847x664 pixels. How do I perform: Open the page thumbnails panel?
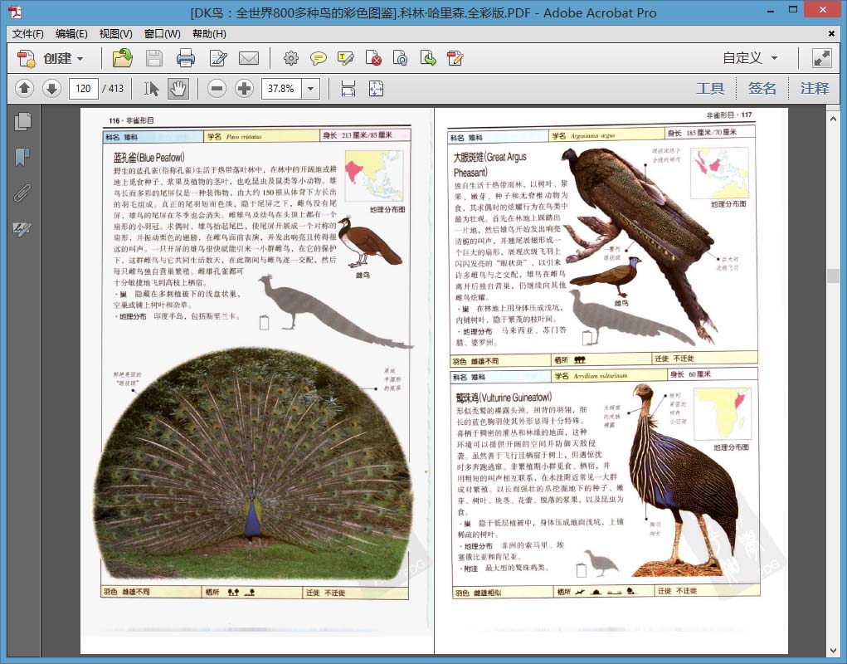click(x=22, y=121)
